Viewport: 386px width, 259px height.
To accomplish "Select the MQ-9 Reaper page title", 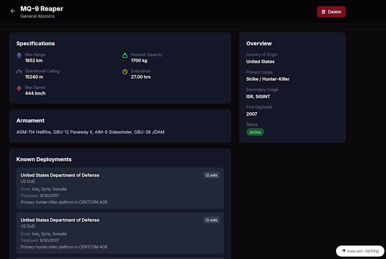I will [x=41, y=9].
